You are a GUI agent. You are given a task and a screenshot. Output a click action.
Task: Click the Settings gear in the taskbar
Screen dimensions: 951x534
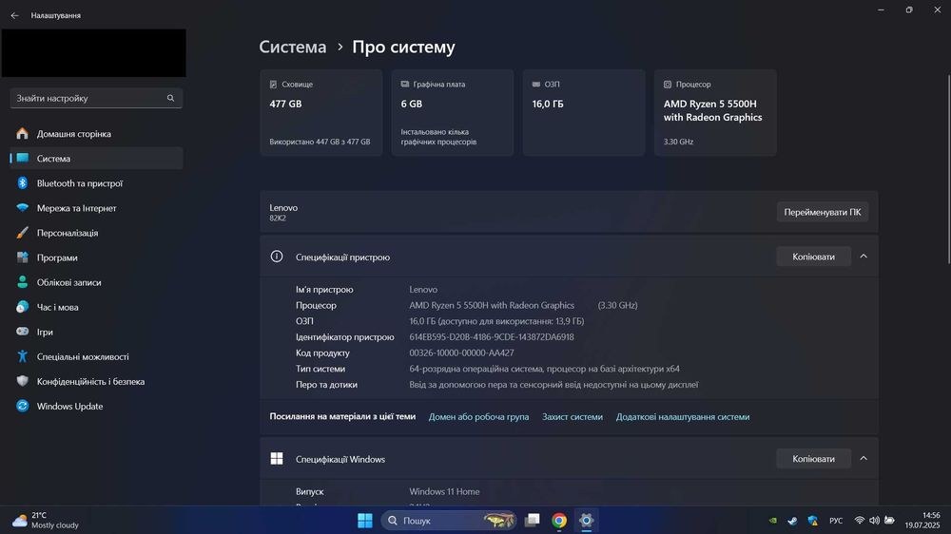(x=586, y=520)
